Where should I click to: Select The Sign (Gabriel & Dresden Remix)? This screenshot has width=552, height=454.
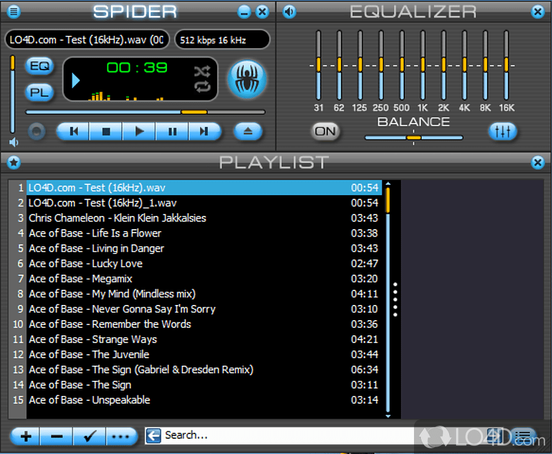pos(204,370)
